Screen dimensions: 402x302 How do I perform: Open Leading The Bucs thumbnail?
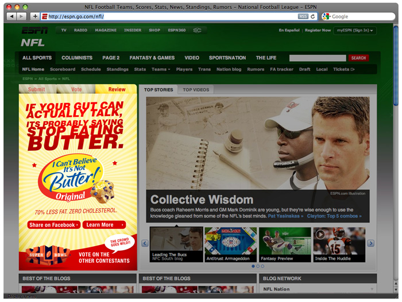pos(176,244)
